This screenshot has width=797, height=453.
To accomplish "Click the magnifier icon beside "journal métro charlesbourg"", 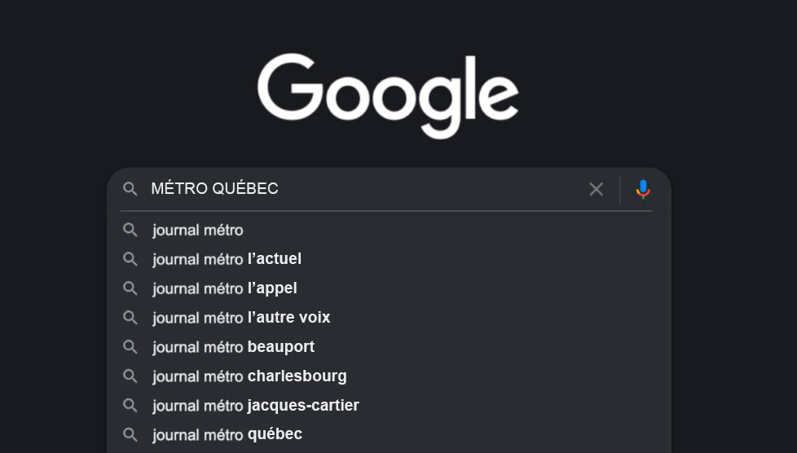I will (130, 376).
